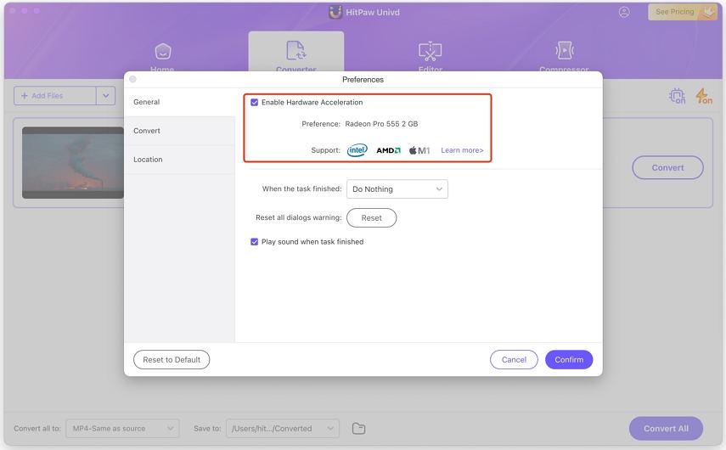Open the Editor tab

431,55
